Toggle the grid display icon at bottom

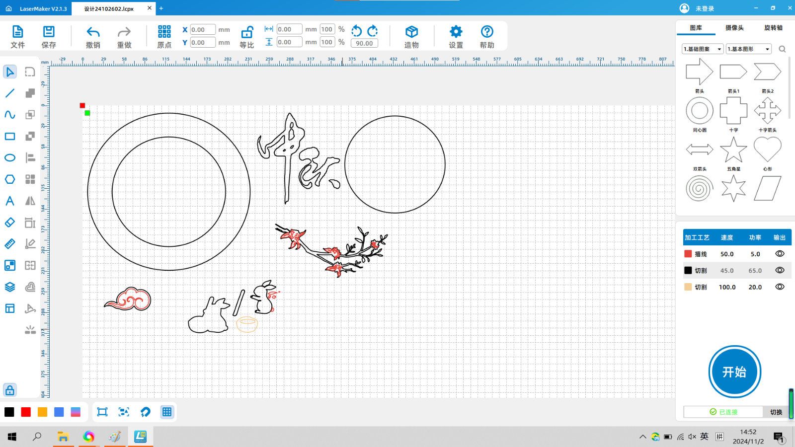coord(167,412)
